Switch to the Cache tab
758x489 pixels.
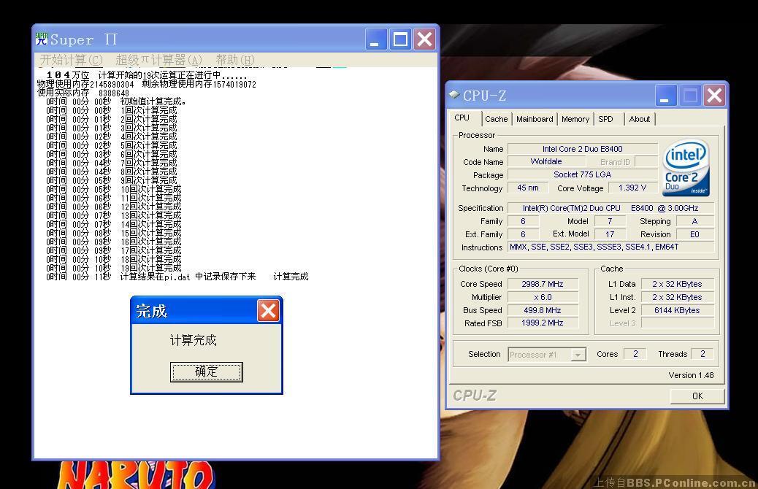click(x=496, y=119)
